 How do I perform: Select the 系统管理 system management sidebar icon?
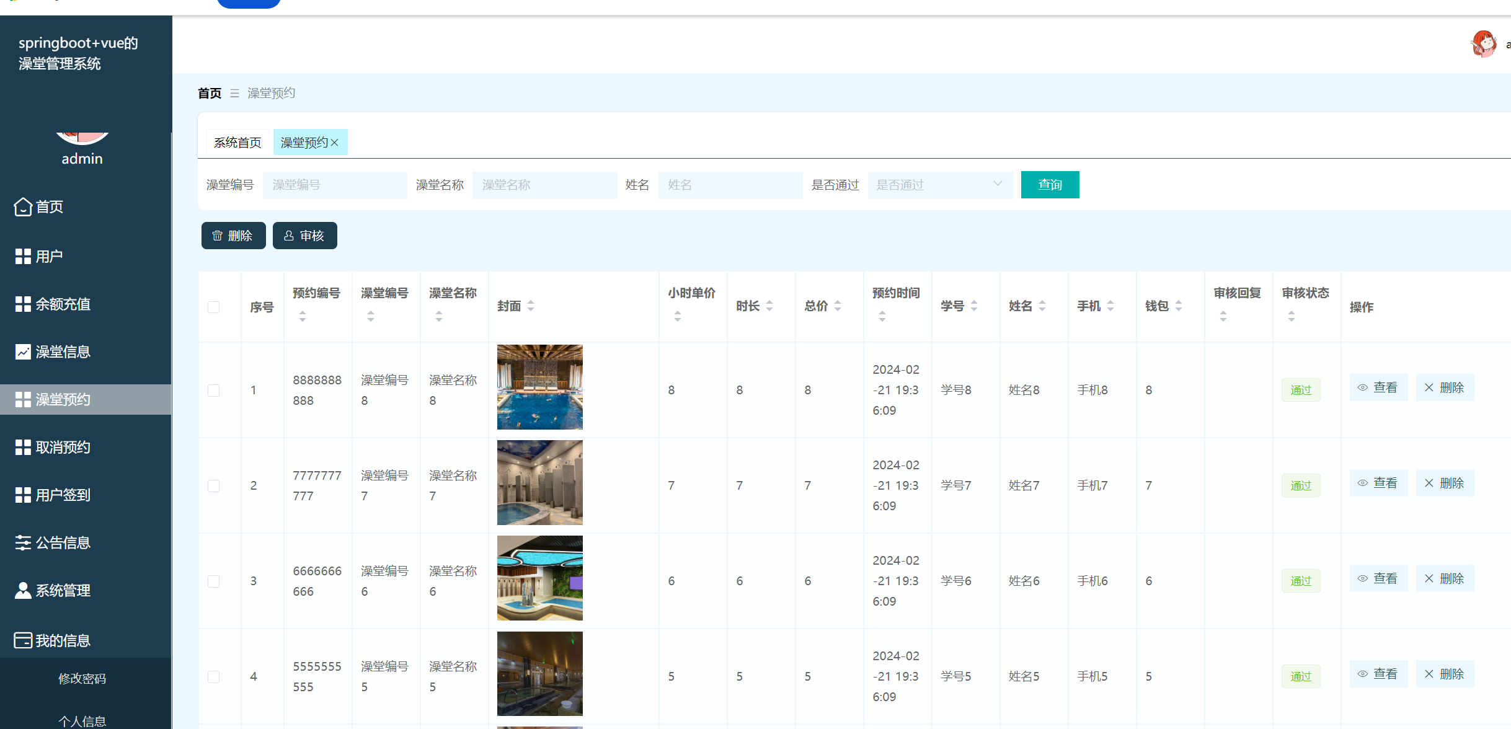click(x=23, y=590)
